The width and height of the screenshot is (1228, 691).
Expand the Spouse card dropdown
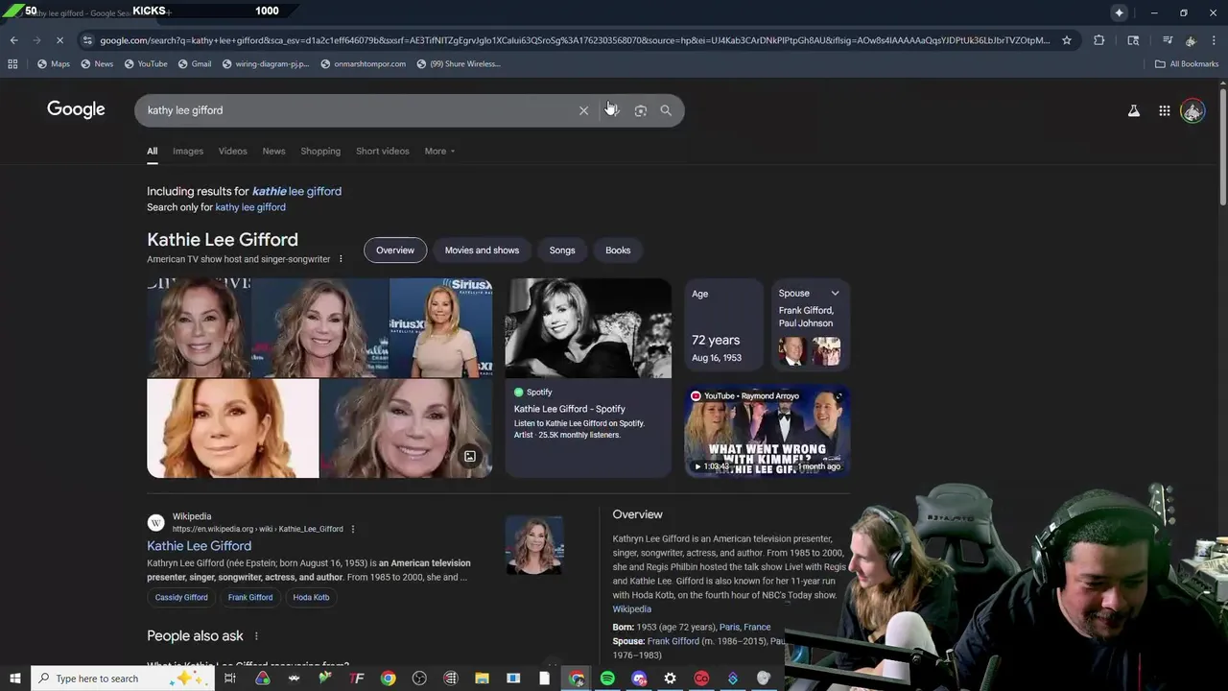pos(835,294)
